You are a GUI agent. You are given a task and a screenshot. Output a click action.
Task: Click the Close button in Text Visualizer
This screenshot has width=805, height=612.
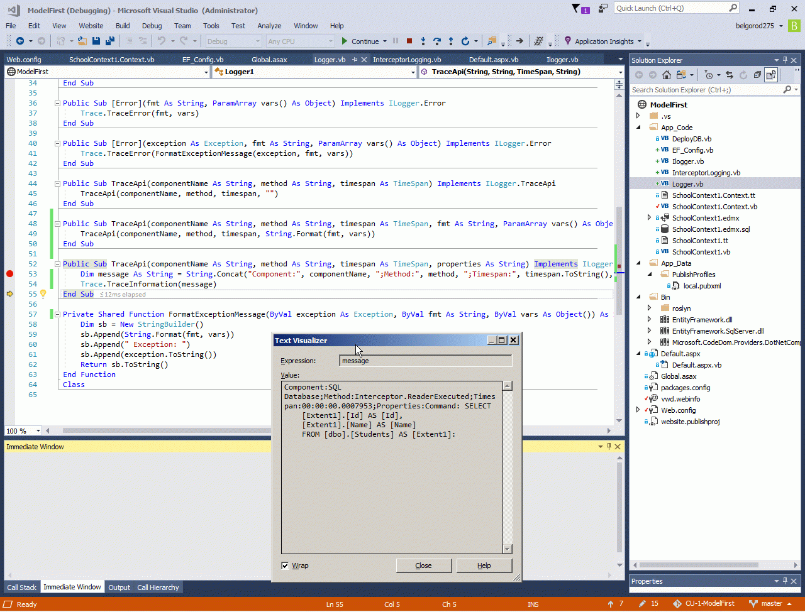pos(423,566)
